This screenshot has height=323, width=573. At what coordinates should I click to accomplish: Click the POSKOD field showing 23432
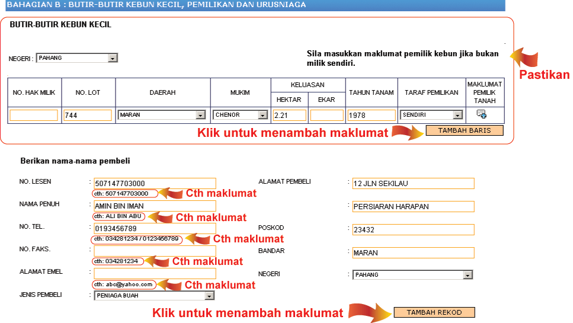click(412, 229)
